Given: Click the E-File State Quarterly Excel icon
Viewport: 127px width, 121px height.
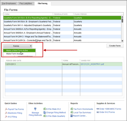Looking at the screenshot, I should [45, 116].
